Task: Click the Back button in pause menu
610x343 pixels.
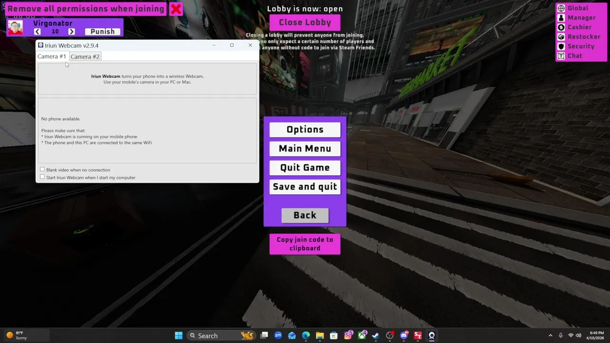Action: point(305,215)
